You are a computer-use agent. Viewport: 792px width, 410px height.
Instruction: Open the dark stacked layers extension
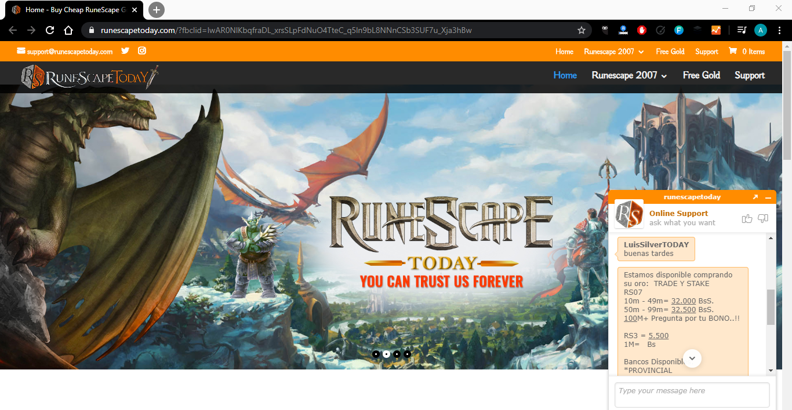pyautogui.click(x=697, y=30)
